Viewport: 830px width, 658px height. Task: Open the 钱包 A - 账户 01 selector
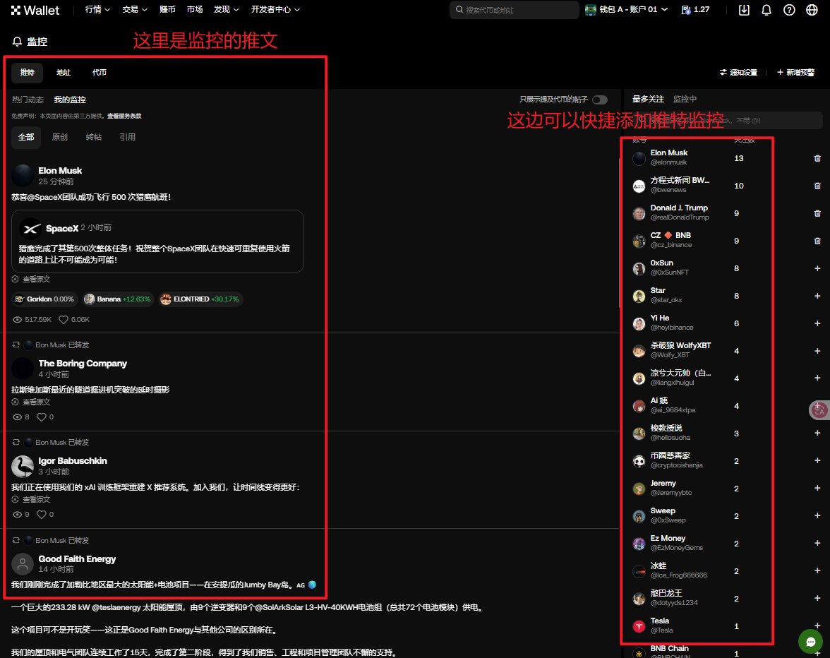pos(627,9)
